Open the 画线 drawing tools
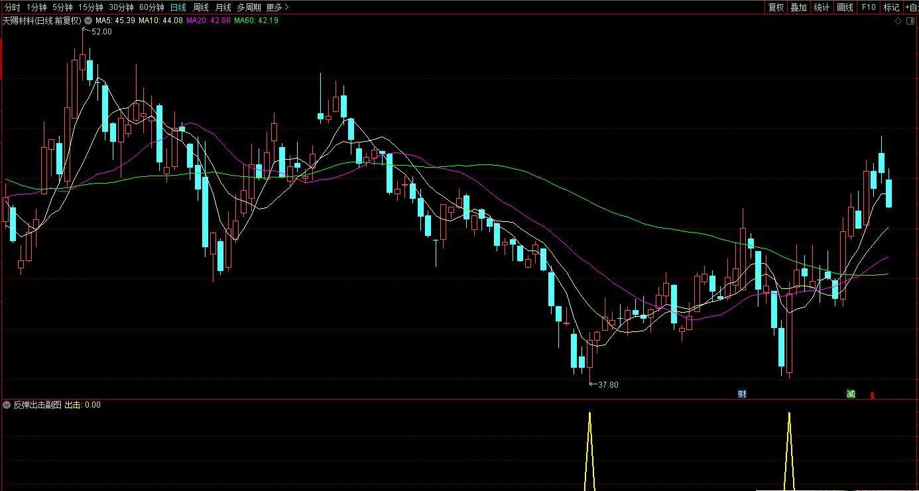The width and height of the screenshot is (919, 491). [845, 7]
